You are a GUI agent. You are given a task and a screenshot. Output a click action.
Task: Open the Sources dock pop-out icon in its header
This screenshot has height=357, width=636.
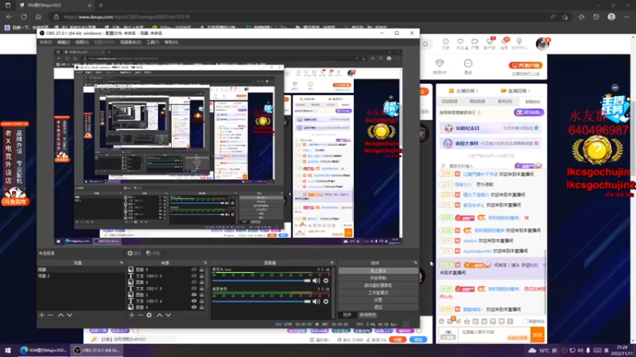[x=205, y=263]
